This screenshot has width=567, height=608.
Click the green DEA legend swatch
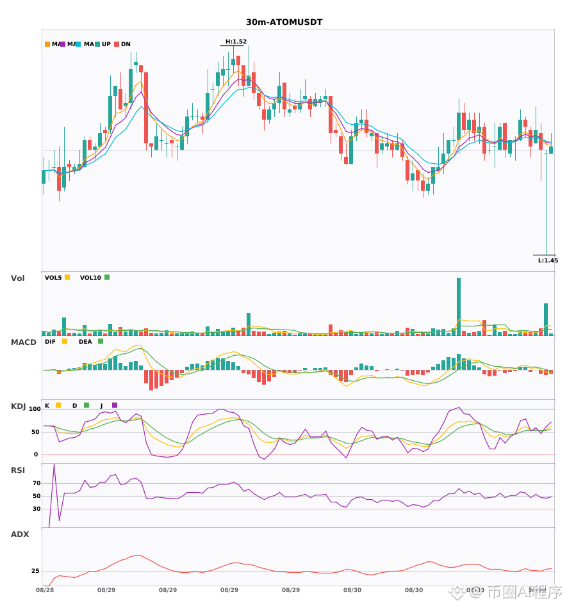[x=101, y=341]
